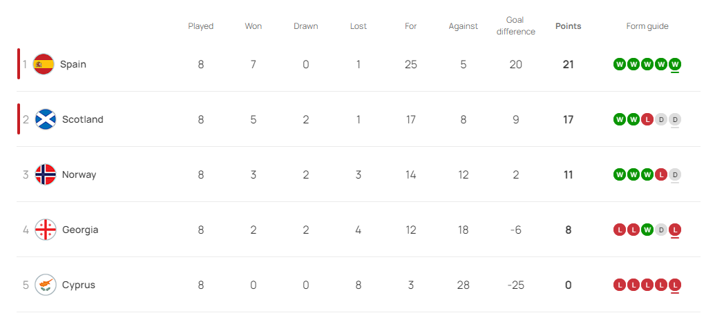Select Spain's 21 points value
Screen dimensions: 715x313
tap(568, 64)
